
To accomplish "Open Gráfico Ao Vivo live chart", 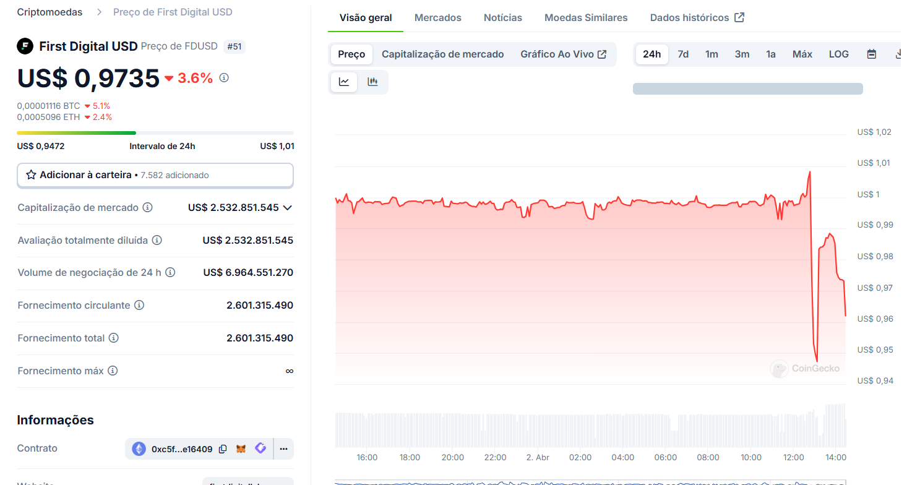I will click(x=564, y=54).
